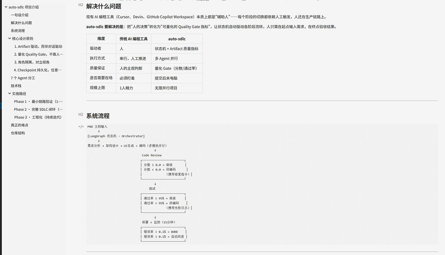The width and height of the screenshot is (445, 255).
Task: Navigate to 4. Checkpoint 持久化 outline item
Action: coord(38,70)
